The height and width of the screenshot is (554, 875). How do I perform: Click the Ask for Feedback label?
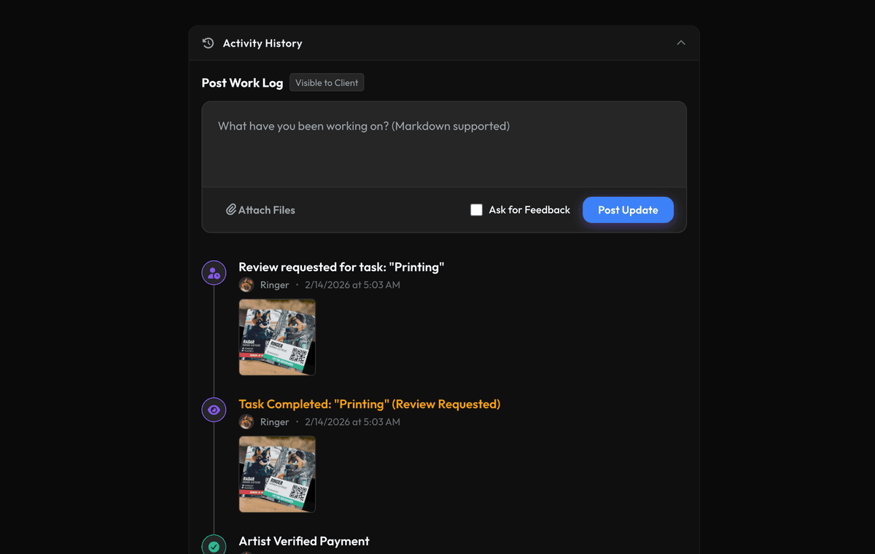529,210
